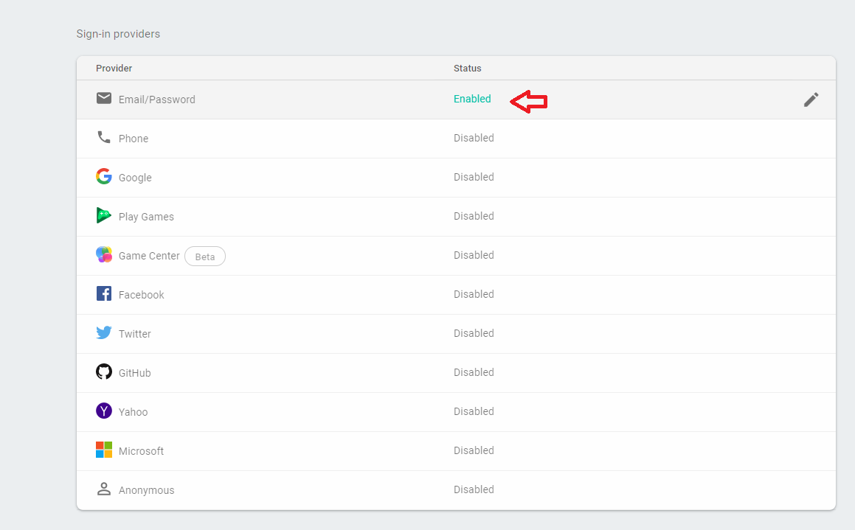Click the Google logo icon
This screenshot has width=855, height=530.
[104, 176]
